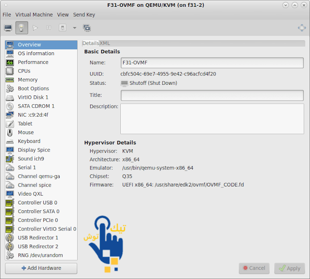Select Serial 1 device

(x=41, y=168)
